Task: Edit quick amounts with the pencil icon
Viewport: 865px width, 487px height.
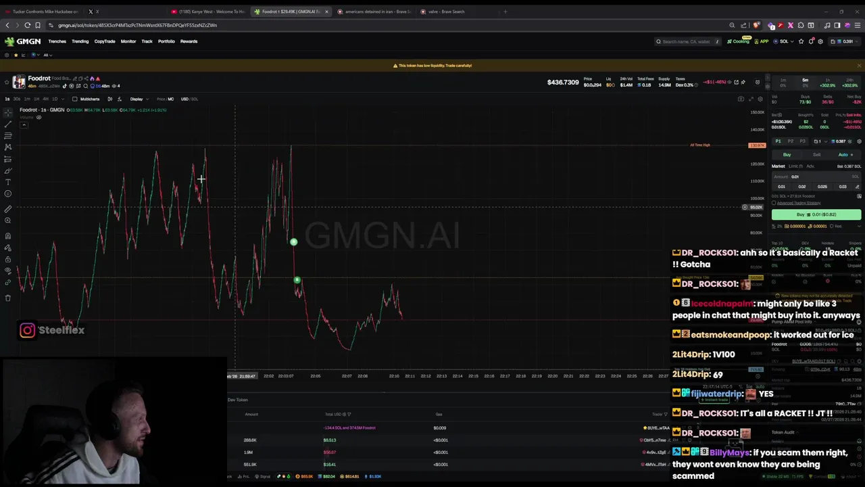Action: tap(857, 187)
